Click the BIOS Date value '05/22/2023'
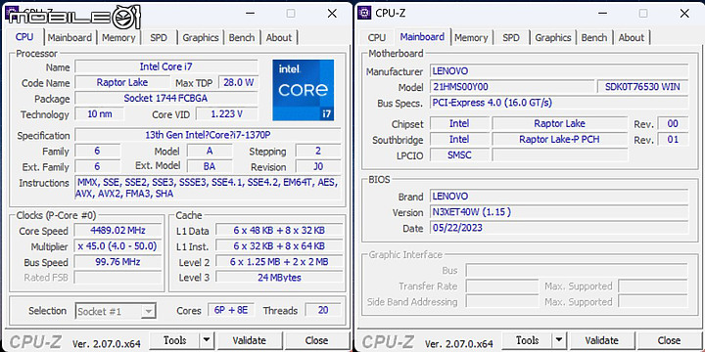 point(559,228)
